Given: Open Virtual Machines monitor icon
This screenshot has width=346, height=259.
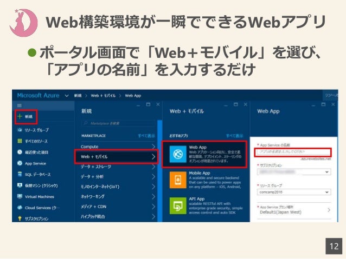Looking at the screenshot, I should 20,196.
